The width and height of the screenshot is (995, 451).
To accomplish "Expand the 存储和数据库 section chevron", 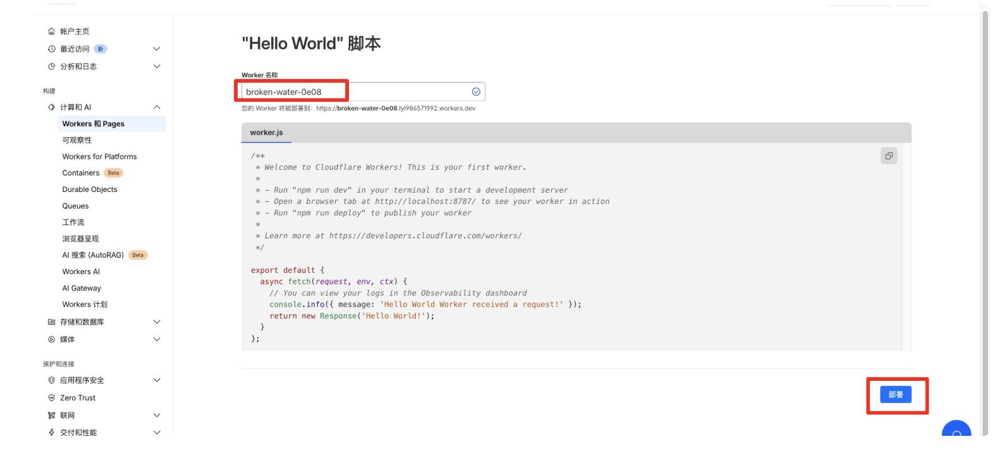I will (157, 322).
